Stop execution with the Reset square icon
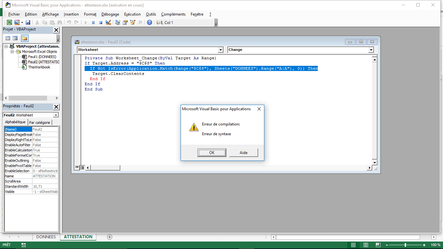443x249 pixels. [x=101, y=22]
